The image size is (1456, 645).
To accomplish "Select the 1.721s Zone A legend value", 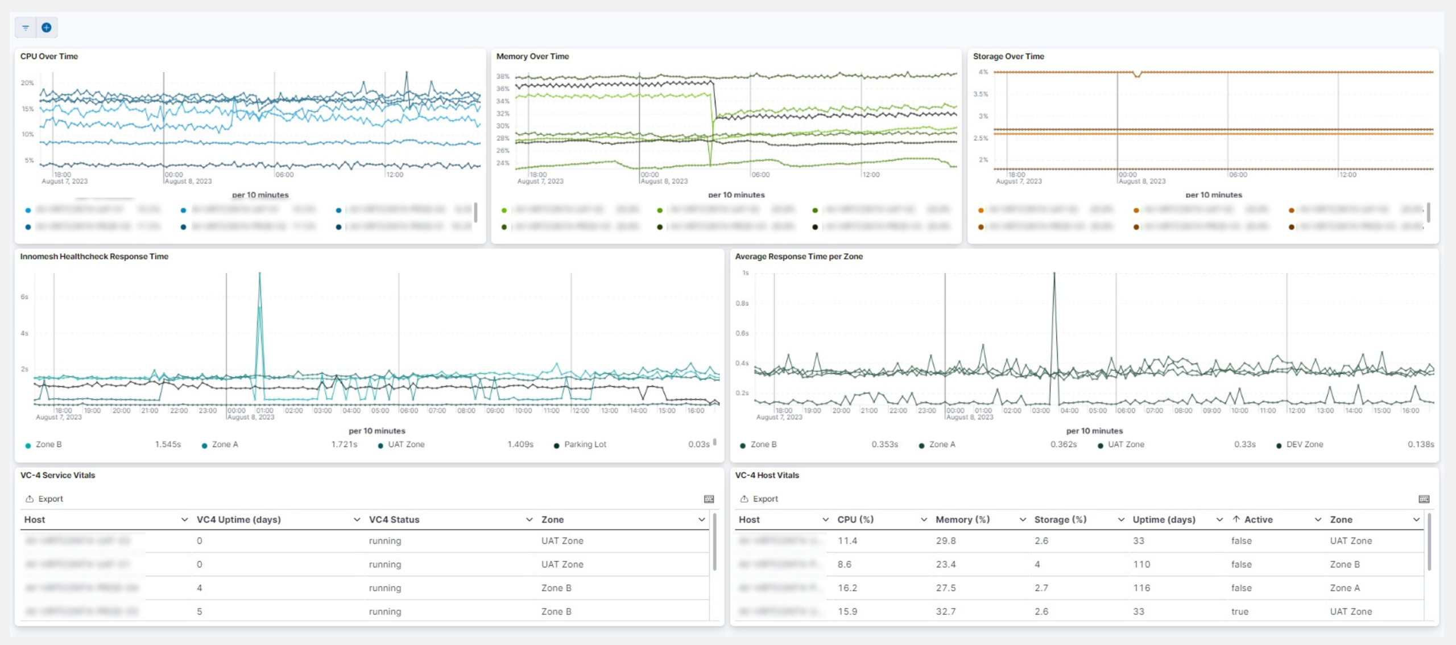I will 344,444.
